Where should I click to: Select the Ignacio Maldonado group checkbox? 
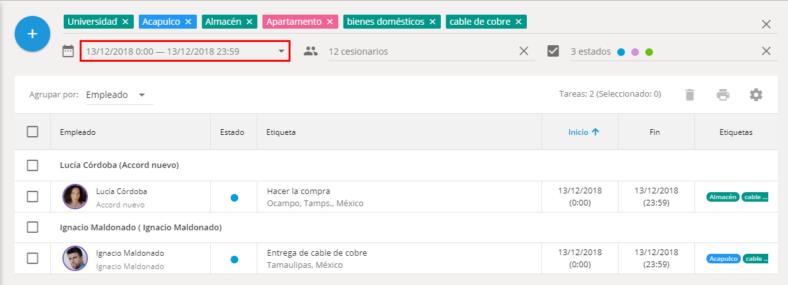tap(32, 227)
